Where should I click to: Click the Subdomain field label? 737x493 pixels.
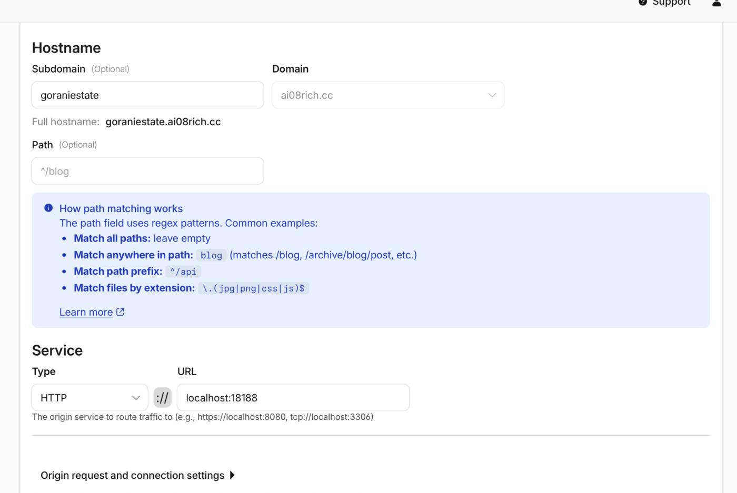pos(58,69)
